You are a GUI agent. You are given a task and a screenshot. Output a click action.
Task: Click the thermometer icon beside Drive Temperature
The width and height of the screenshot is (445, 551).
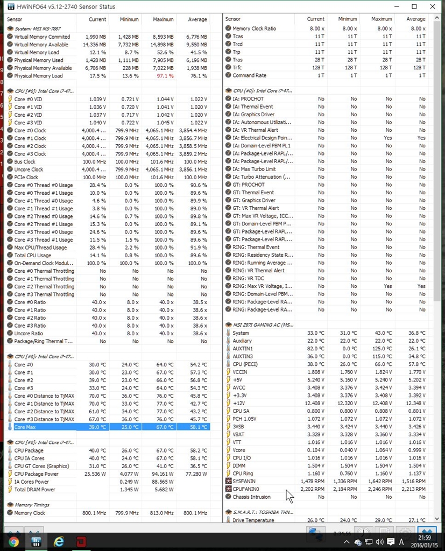[229, 520]
